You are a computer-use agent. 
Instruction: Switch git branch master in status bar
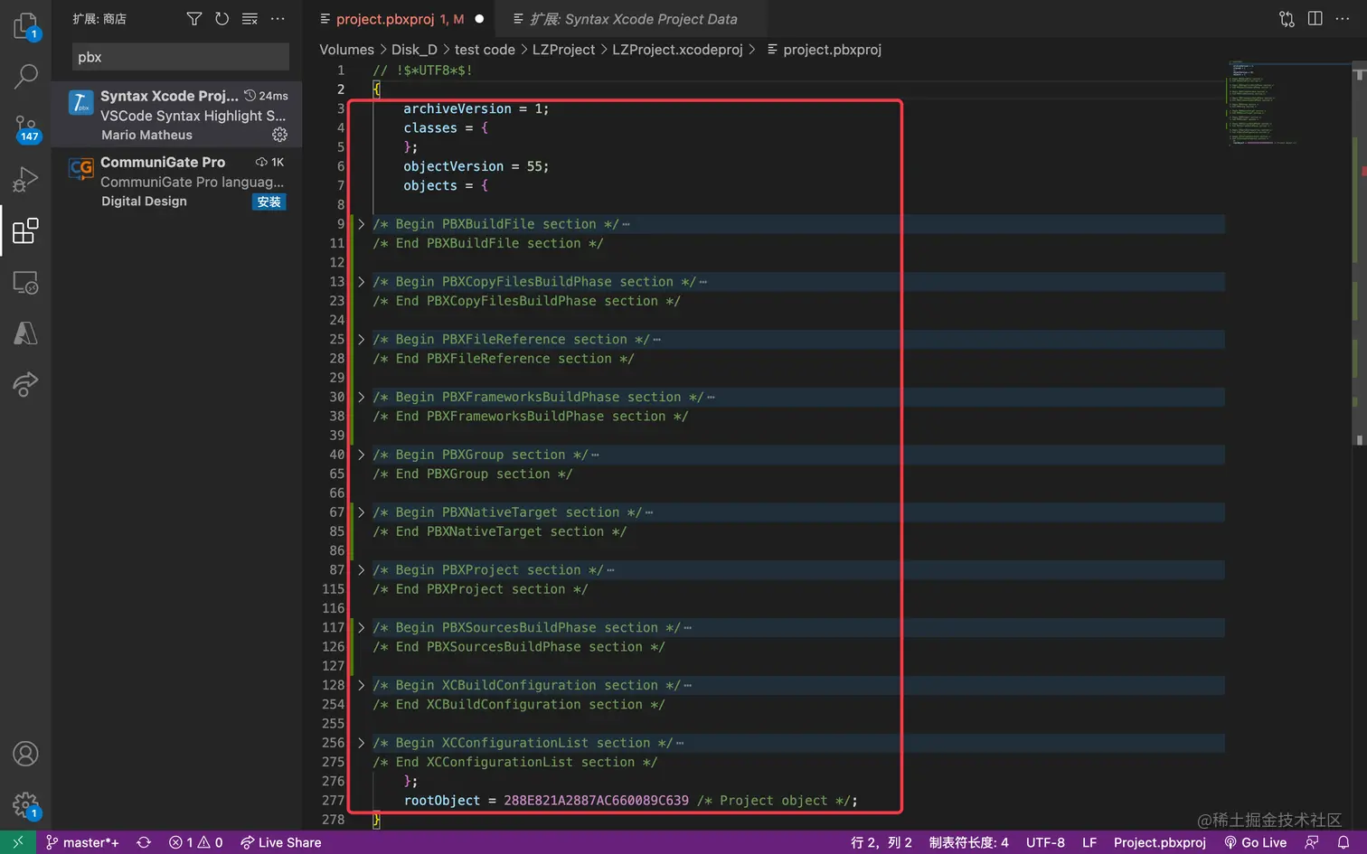(82, 842)
